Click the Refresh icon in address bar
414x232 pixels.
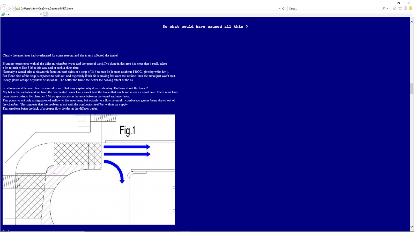(x=283, y=9)
